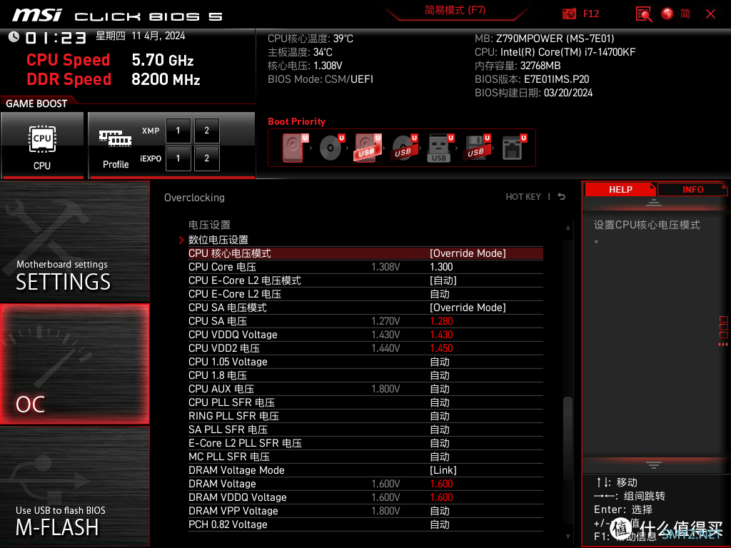Select CPU E-Core L2 电压 auto value
This screenshot has width=731, height=548.
(440, 294)
